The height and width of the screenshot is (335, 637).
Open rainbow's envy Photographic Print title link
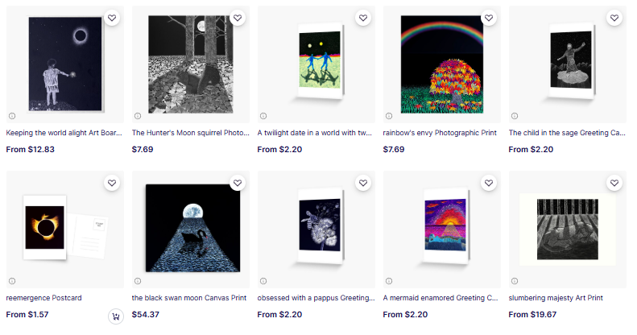click(440, 133)
